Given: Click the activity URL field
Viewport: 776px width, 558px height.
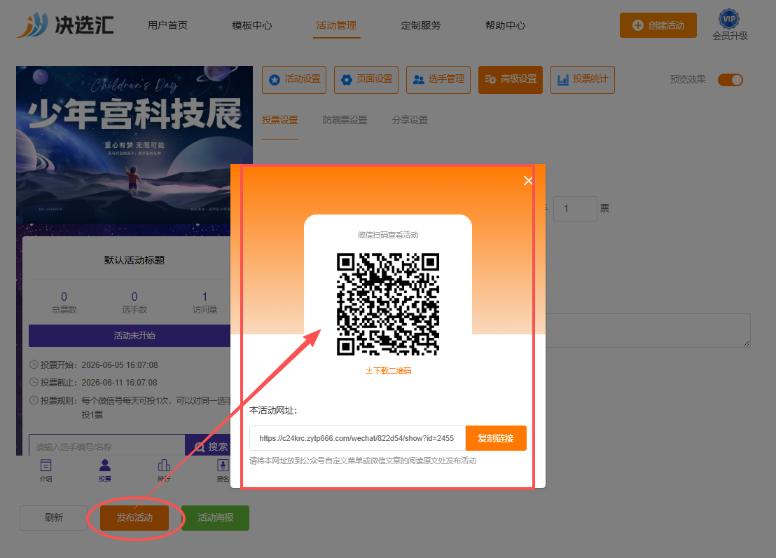Looking at the screenshot, I should pyautogui.click(x=357, y=438).
